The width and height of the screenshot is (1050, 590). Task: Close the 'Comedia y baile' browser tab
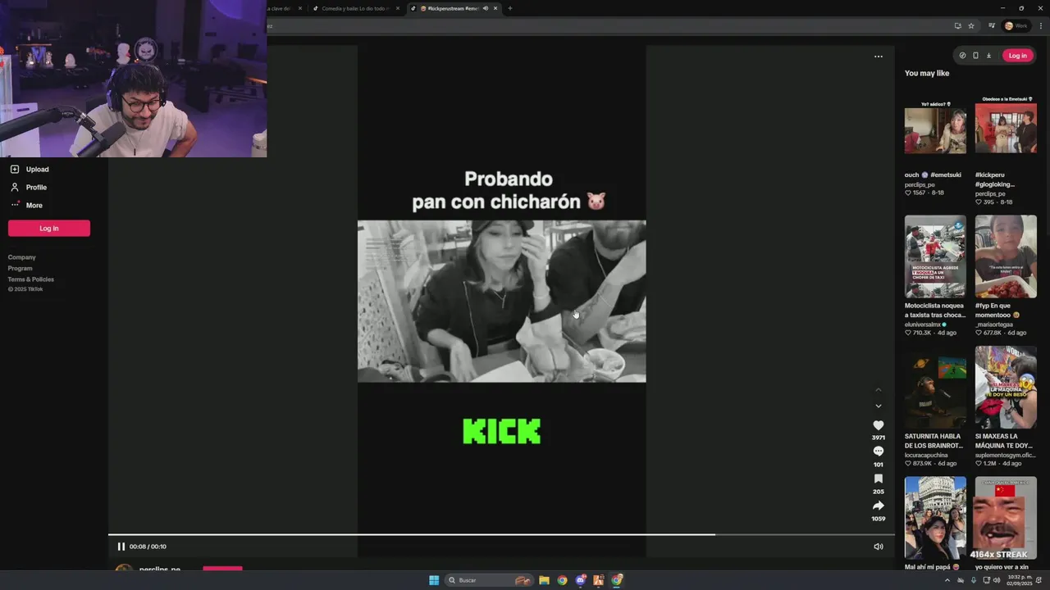[x=398, y=8]
